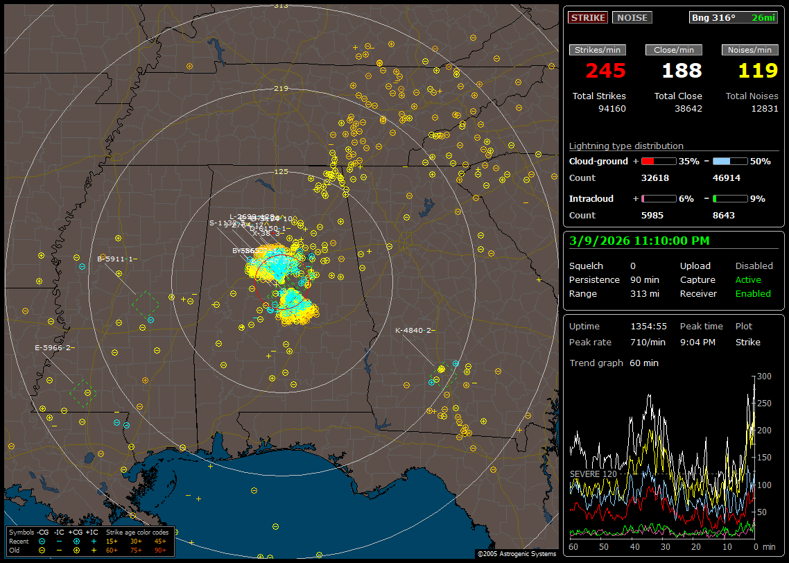Click the Receiver Enabled status text
The width and height of the screenshot is (789, 563).
click(x=752, y=294)
